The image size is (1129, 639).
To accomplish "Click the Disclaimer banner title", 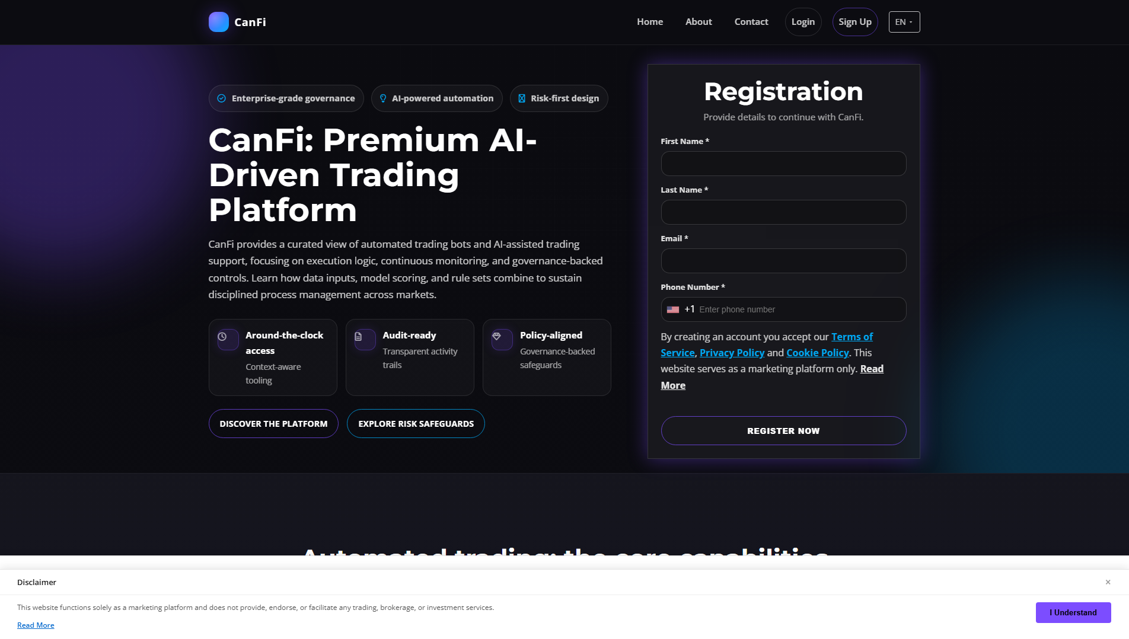I will [x=37, y=582].
